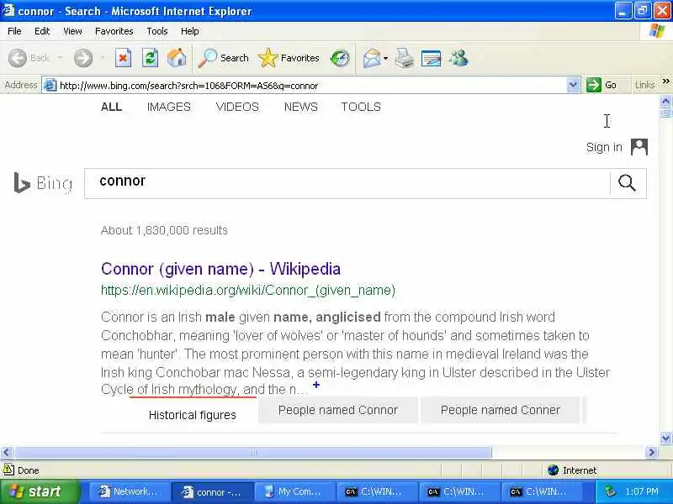Click the Back navigation arrow icon
673x504 pixels.
pos(18,58)
